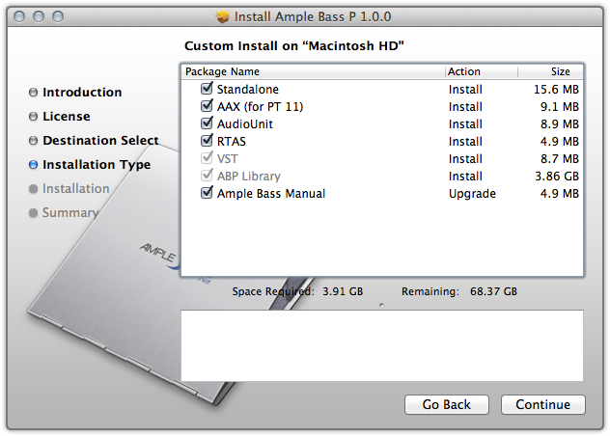Viewport: 610px width, 436px height.
Task: Select the greyed Installation step label
Action: coord(76,189)
